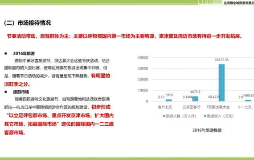Click the 春节七天 axis label
The width and height of the screenshot is (254, 160).
[165, 107]
